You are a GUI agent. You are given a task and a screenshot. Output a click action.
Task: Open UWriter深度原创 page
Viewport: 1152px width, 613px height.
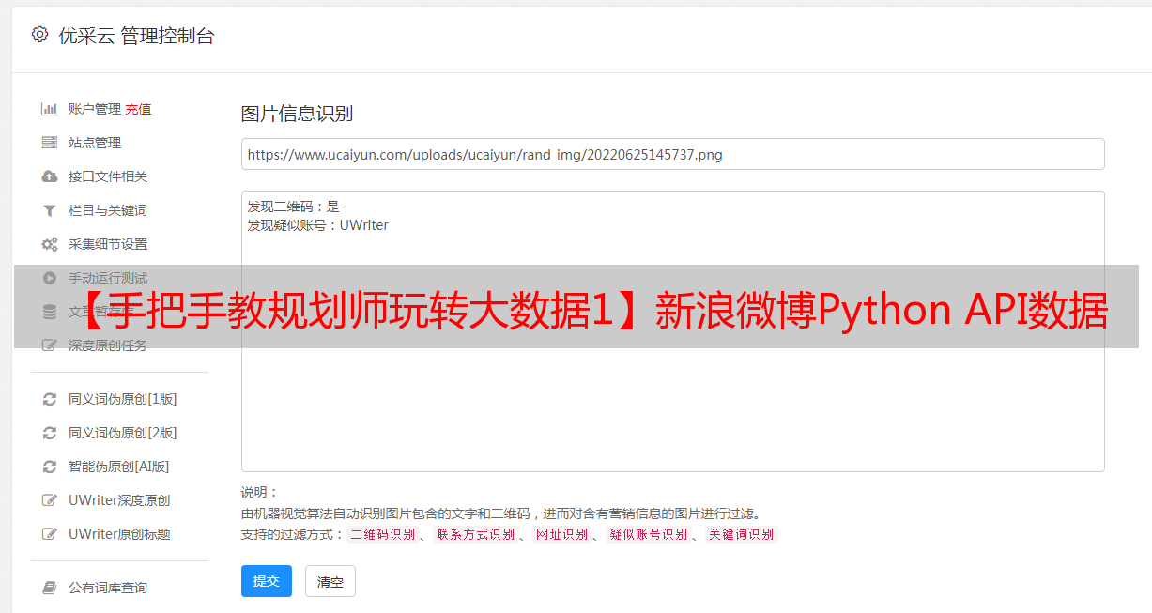tap(119, 500)
